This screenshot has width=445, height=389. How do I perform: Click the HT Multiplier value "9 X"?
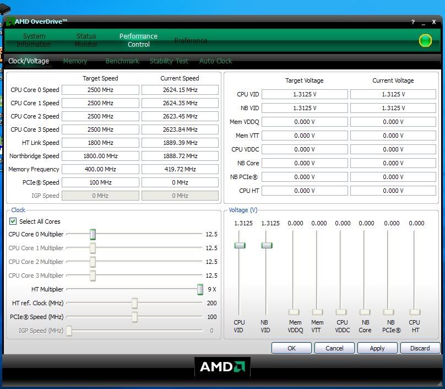point(211,289)
